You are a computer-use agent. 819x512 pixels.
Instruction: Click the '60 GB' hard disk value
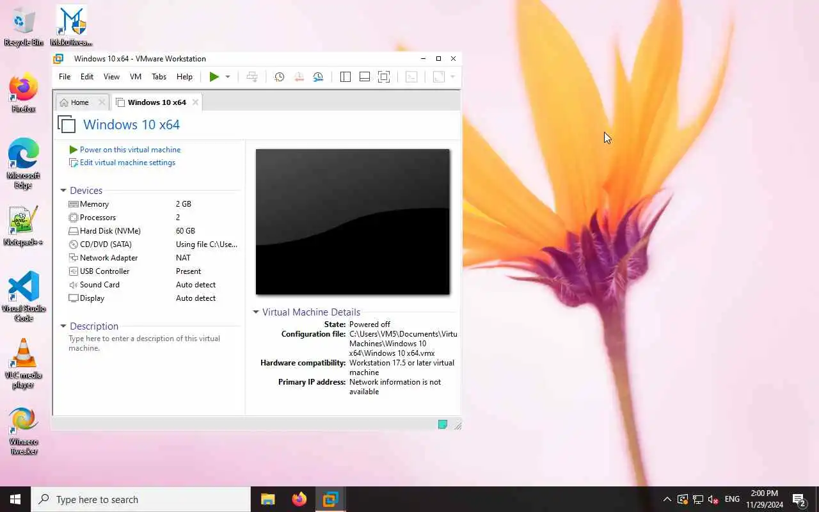pos(186,231)
